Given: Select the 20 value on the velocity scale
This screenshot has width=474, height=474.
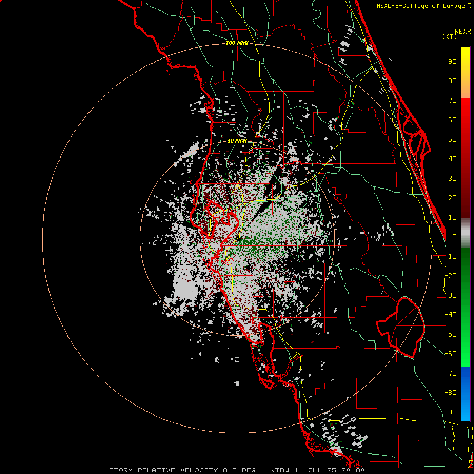Looking at the screenshot, I should point(452,197).
